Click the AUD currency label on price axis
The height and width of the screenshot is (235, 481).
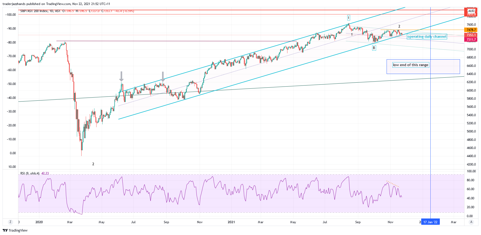click(471, 11)
